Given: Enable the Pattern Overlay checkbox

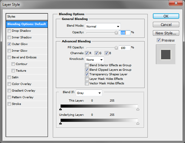Looking at the screenshot, I should (x=9, y=97).
